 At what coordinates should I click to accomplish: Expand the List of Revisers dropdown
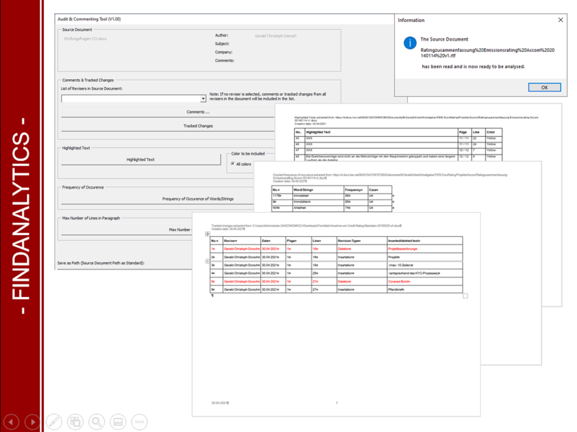[x=203, y=98]
